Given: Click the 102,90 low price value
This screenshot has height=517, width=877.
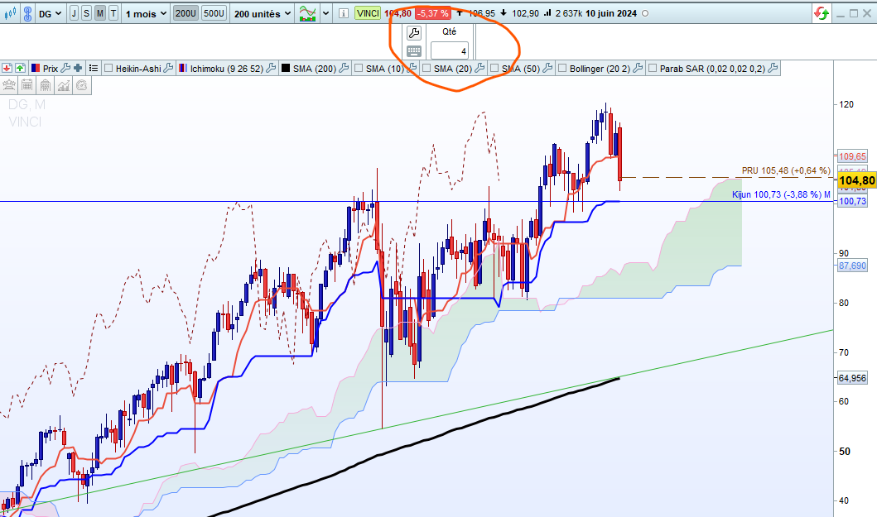Looking at the screenshot, I should pos(526,13).
